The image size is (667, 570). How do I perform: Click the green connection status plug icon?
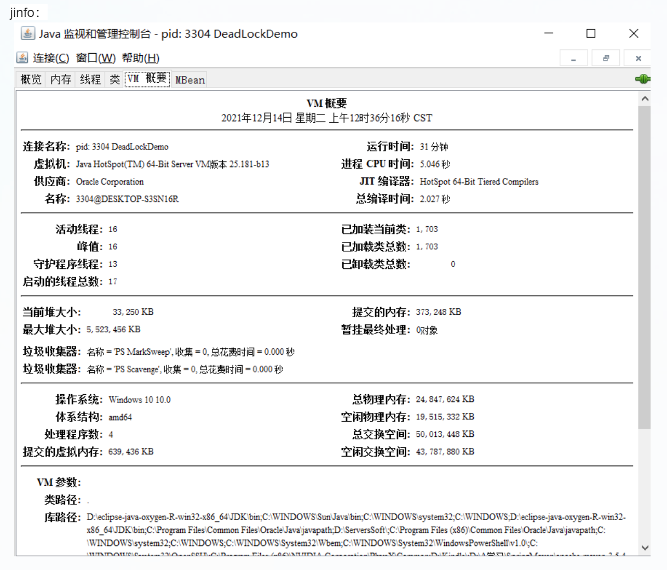click(642, 79)
